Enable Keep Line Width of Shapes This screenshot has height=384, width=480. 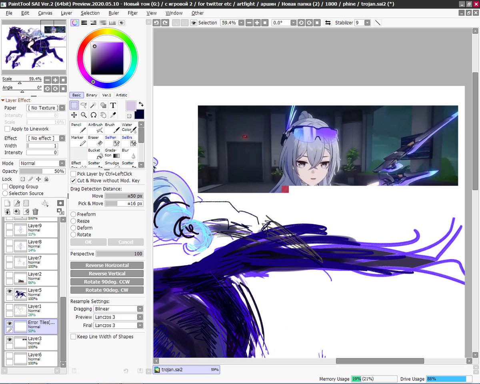point(73,337)
